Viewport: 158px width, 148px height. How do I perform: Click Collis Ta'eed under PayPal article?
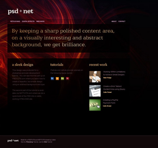[x=107, y=106]
